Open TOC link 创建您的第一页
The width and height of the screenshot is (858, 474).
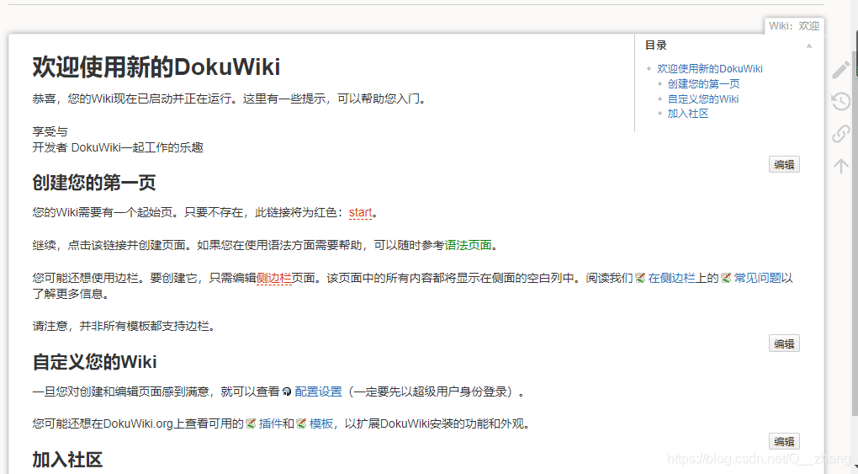tap(704, 84)
